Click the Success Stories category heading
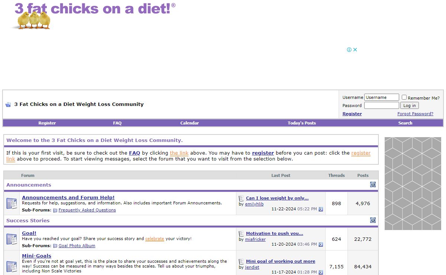 [x=28, y=221]
